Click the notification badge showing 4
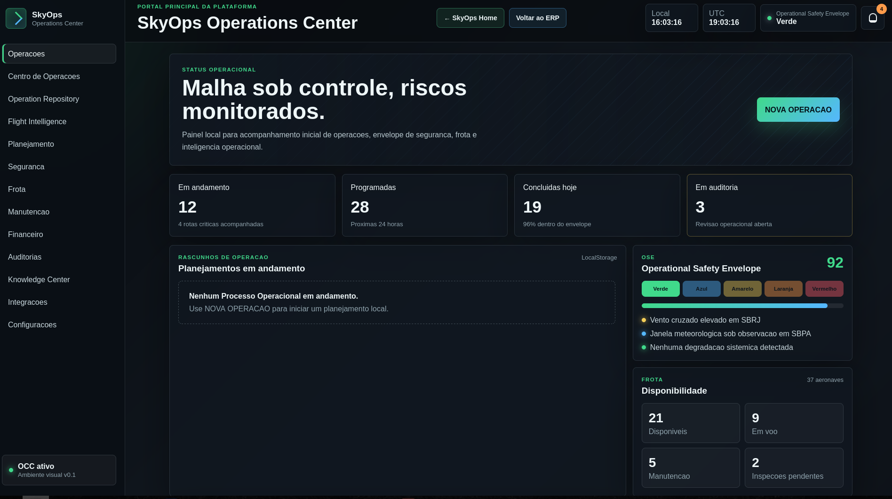This screenshot has height=499, width=892. (x=882, y=9)
